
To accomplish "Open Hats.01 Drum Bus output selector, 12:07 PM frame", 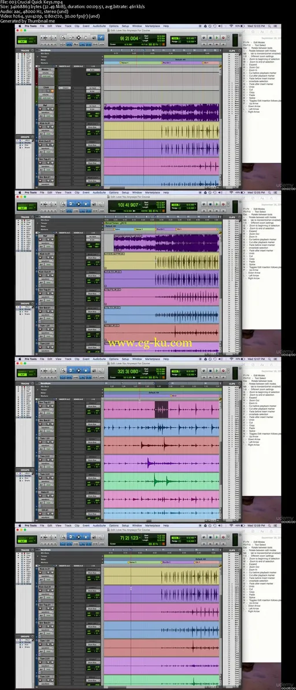I will [x=93, y=496].
